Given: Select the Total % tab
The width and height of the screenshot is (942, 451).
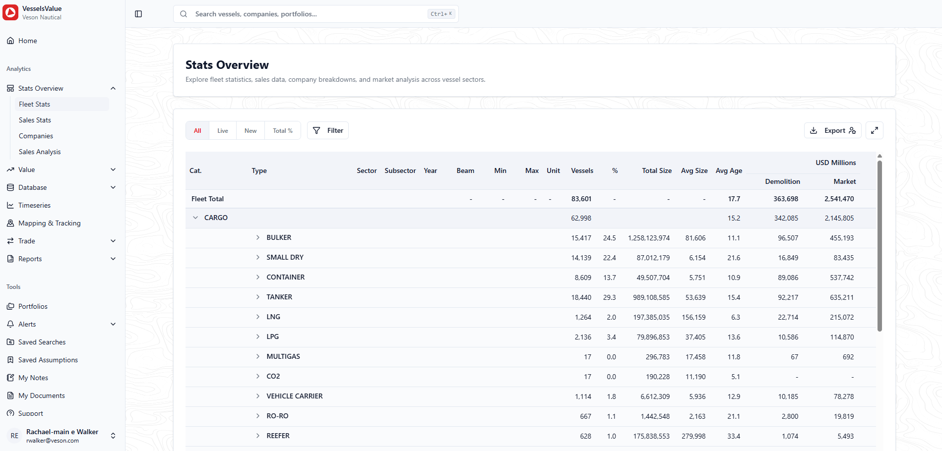Looking at the screenshot, I should pos(283,131).
